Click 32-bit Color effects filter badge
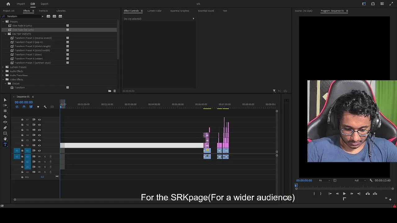Screen dimensions: 397x223 point(54,16)
